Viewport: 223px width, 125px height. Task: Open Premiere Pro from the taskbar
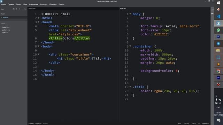[x=218, y=78]
